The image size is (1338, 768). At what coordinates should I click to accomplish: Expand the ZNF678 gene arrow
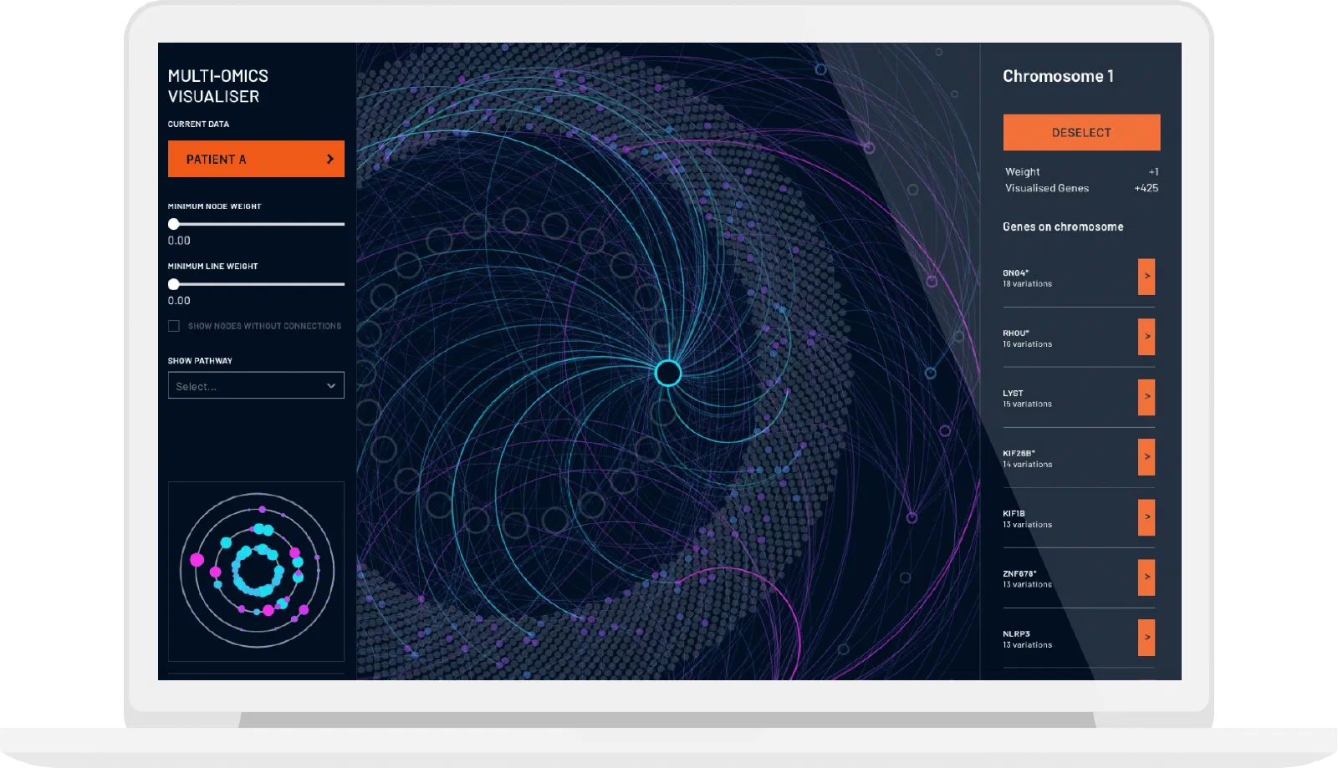[x=1146, y=577]
